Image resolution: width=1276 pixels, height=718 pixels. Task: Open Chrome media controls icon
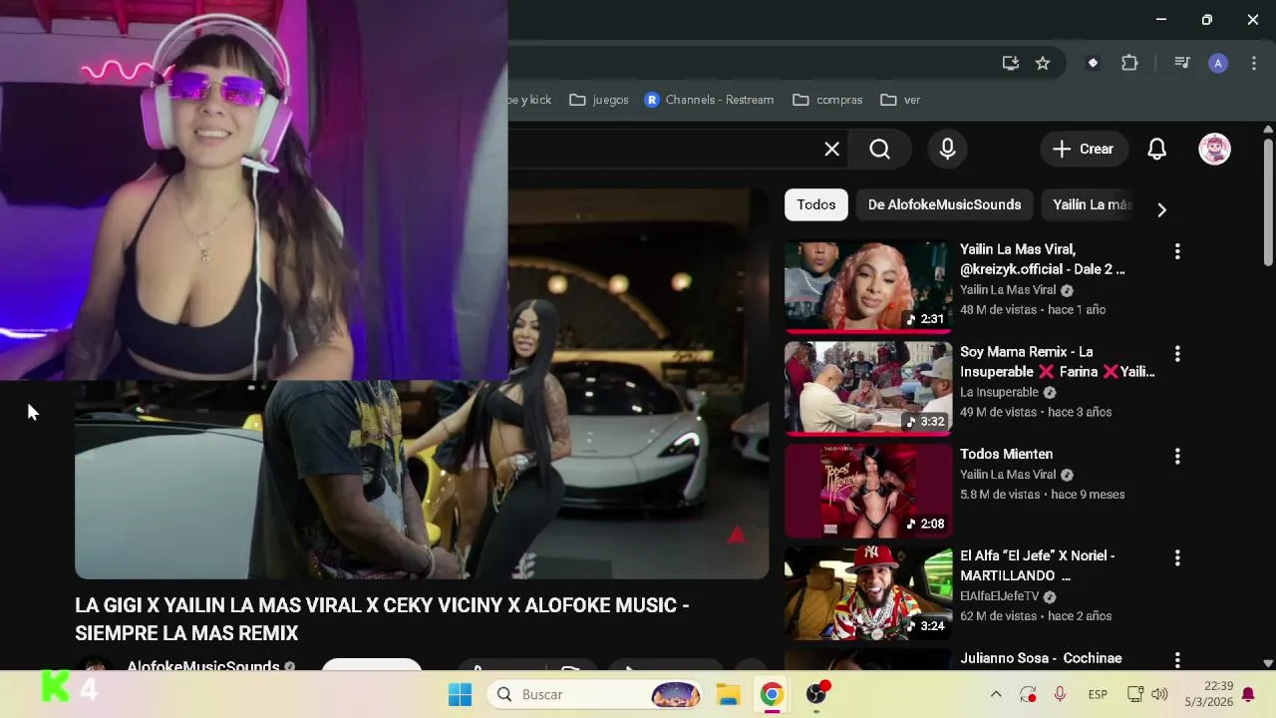(x=1182, y=63)
